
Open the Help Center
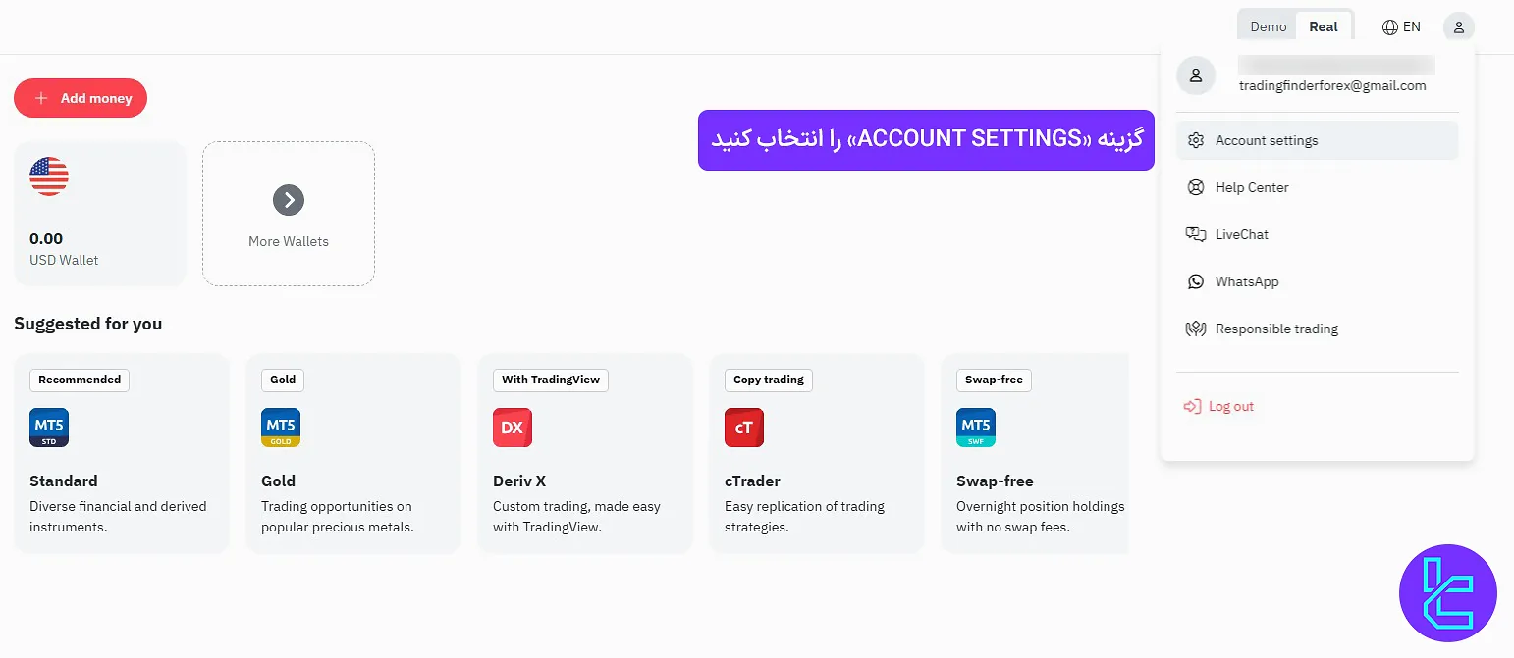point(1252,187)
